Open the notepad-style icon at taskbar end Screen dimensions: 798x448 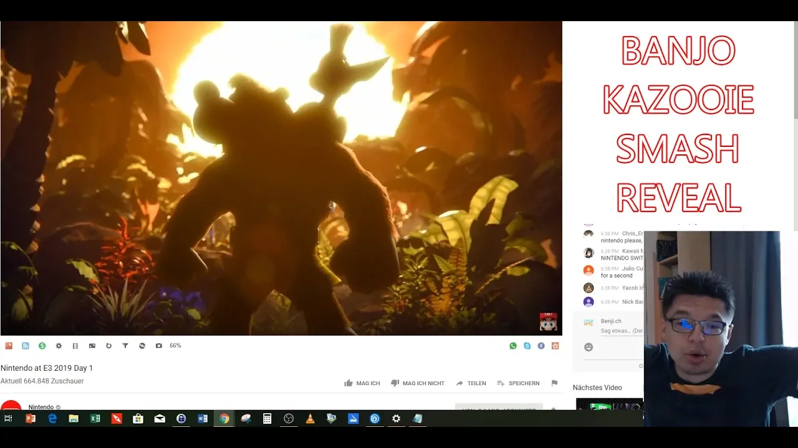pyautogui.click(x=417, y=419)
